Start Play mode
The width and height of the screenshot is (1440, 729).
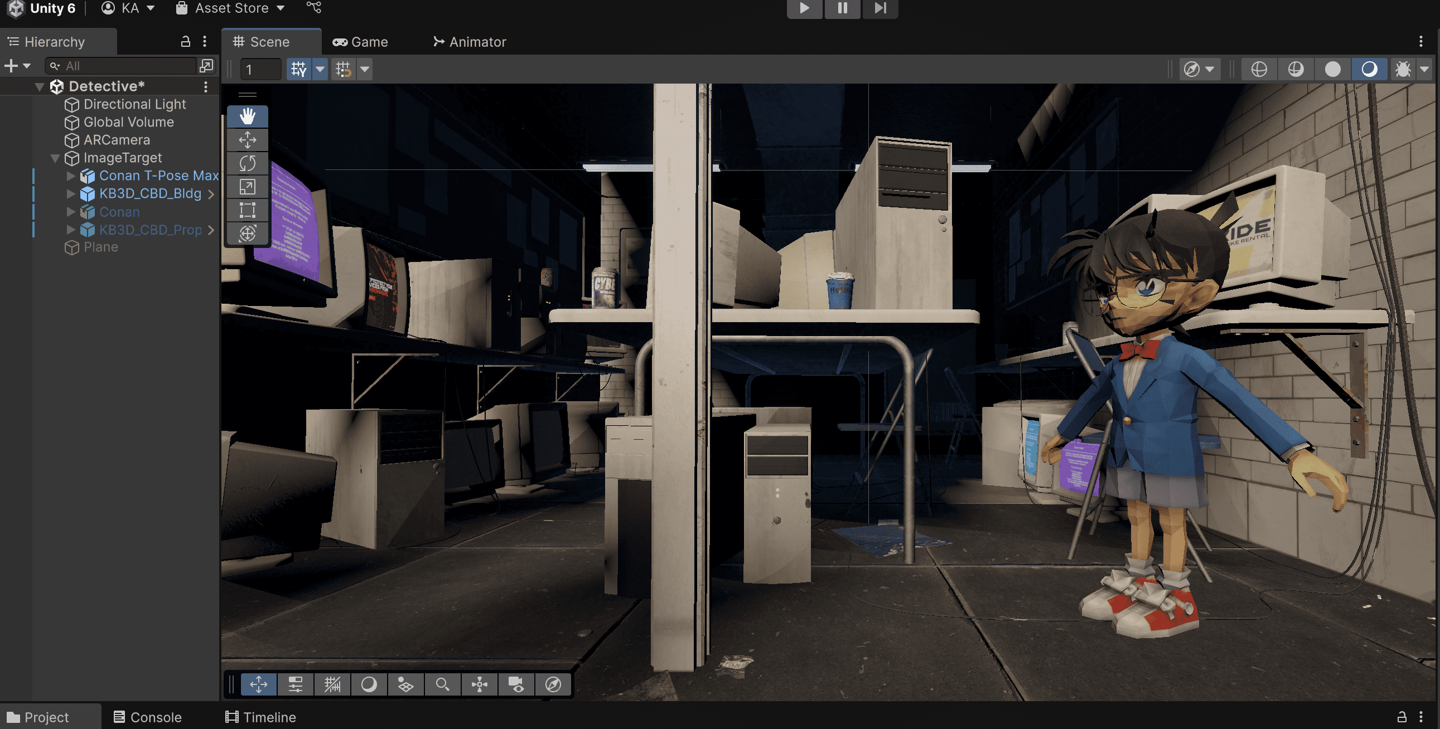pyautogui.click(x=804, y=8)
